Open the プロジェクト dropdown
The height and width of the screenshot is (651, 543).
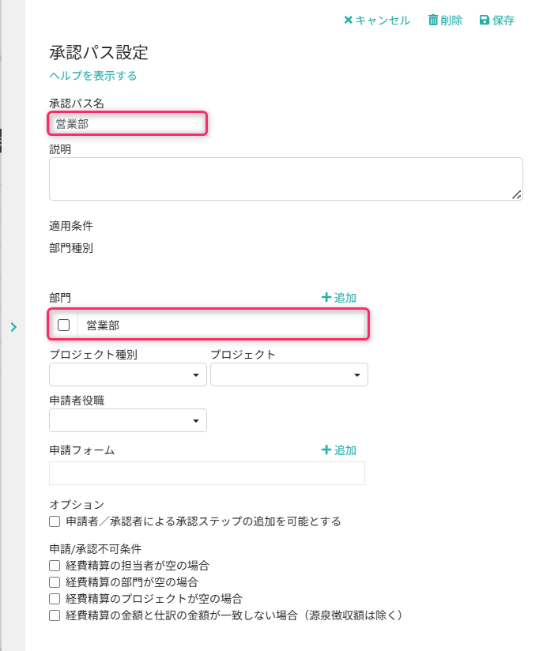pyautogui.click(x=289, y=374)
